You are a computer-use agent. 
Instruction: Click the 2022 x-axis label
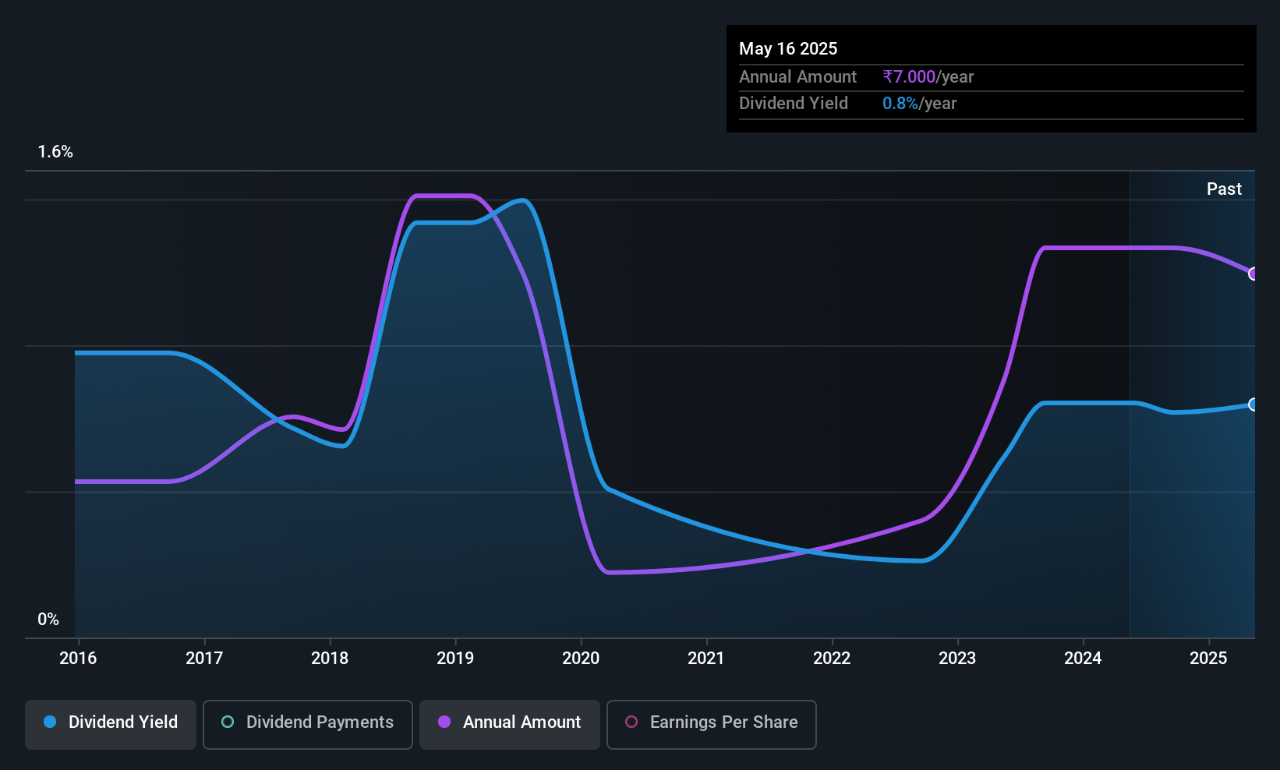(x=832, y=658)
